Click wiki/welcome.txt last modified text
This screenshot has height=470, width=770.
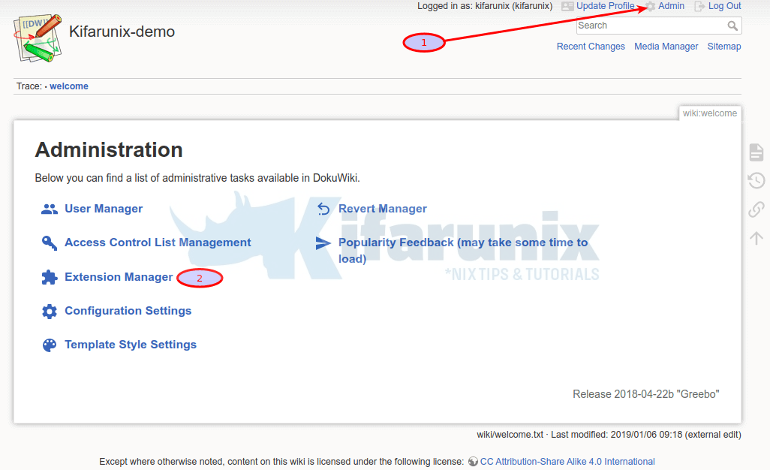tap(609, 435)
